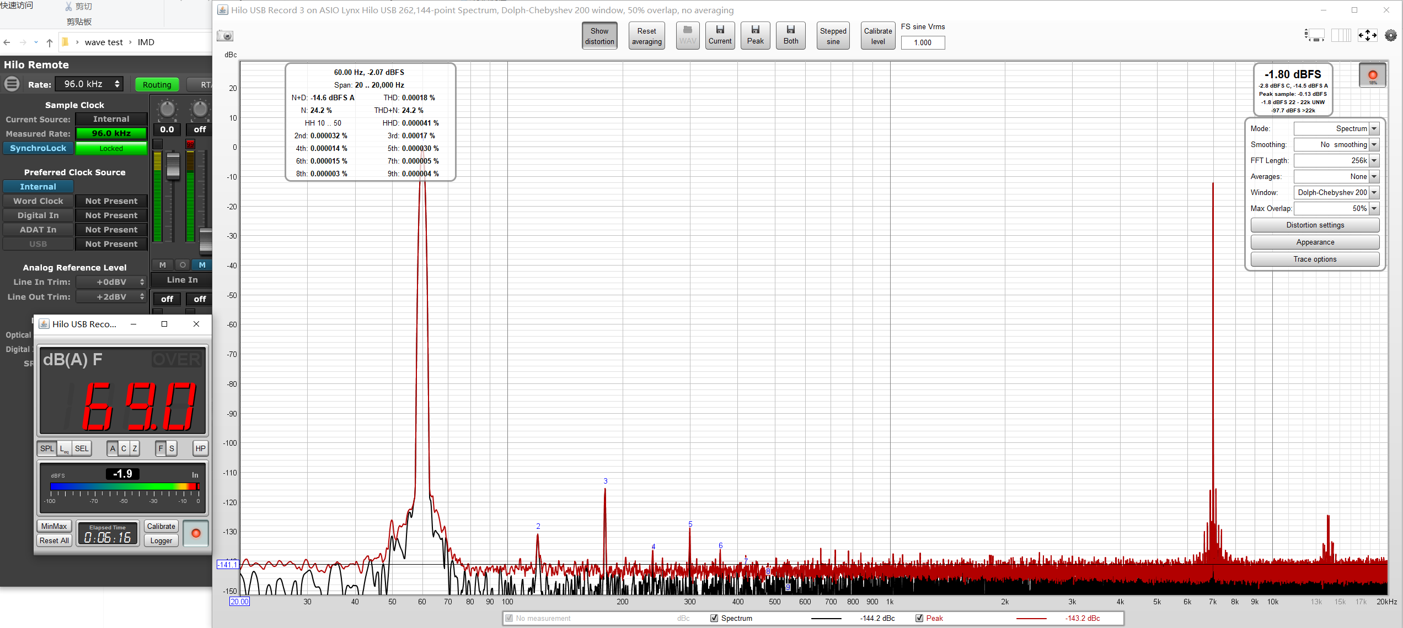This screenshot has height=628, width=1403.
Task: Open Distortion settings
Action: [x=1315, y=225]
